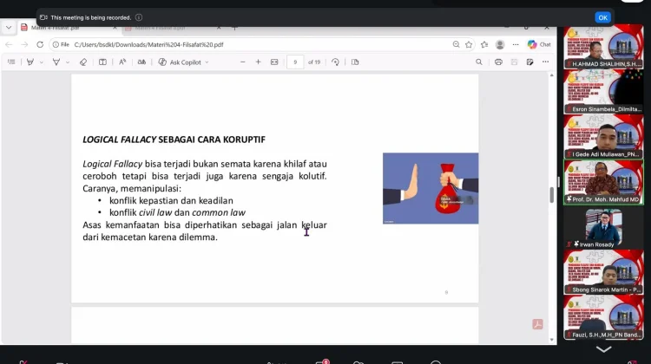651x364 pixels.
Task: Zoom in on PDF
Action: click(259, 62)
